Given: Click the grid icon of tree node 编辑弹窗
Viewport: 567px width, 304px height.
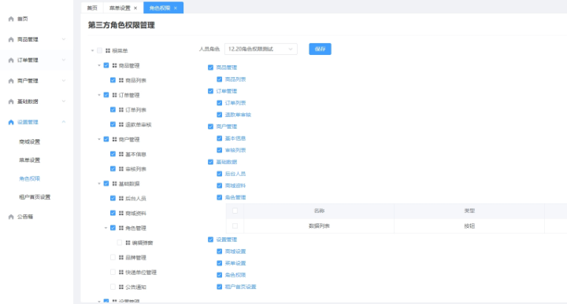Looking at the screenshot, I should pos(128,243).
